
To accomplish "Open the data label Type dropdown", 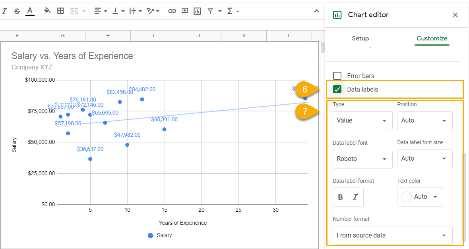I will [x=362, y=121].
